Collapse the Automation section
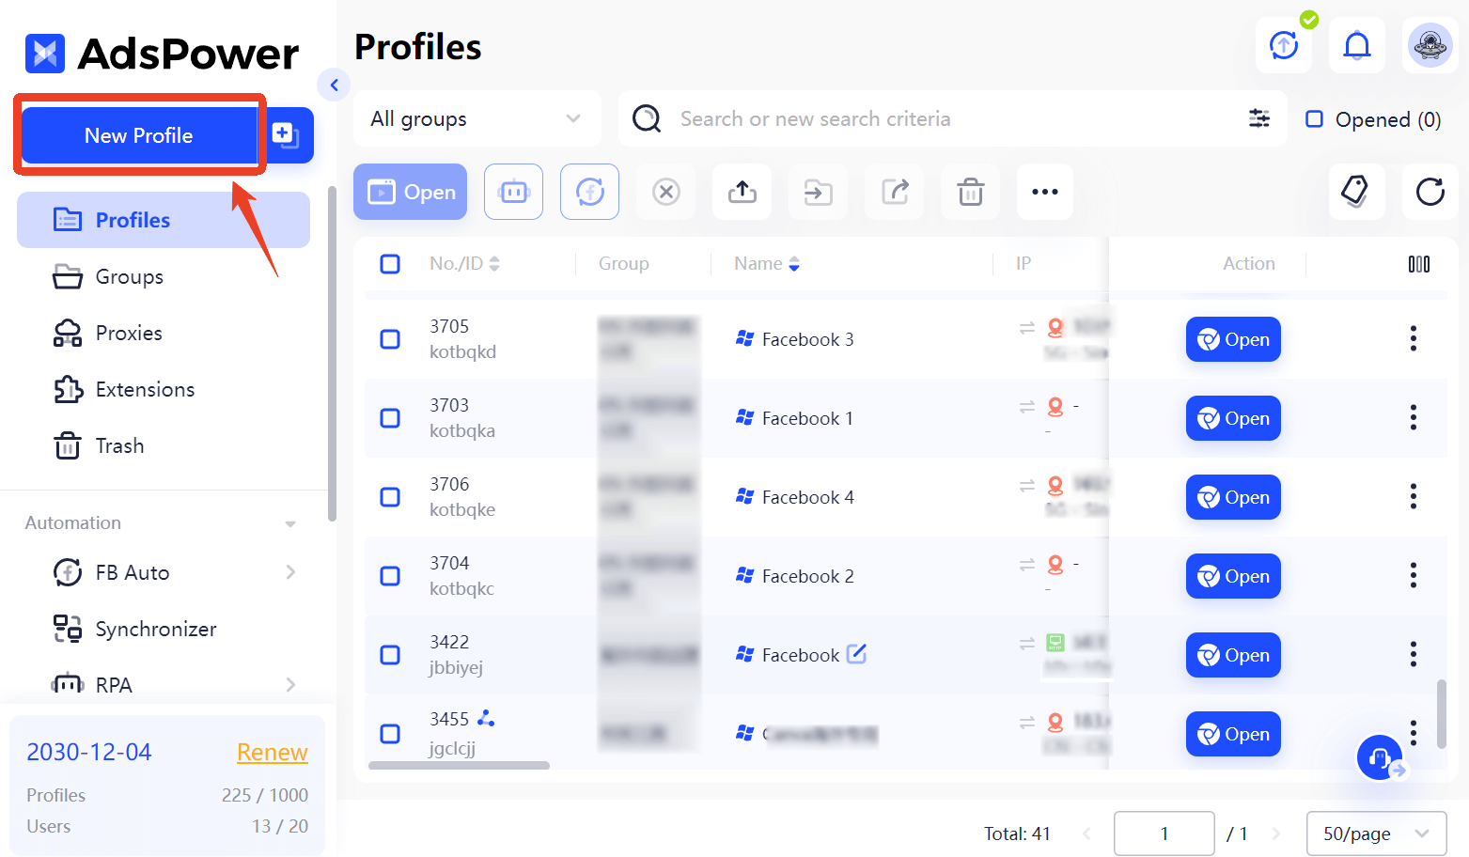Viewport: 1469px width, 857px height. pyautogui.click(x=290, y=523)
